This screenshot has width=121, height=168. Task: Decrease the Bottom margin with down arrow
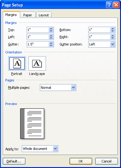(112, 31)
